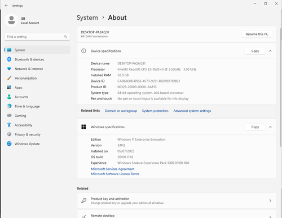Click the Processor value Intel Xeon text
This screenshot has height=218, width=282.
click(157, 69)
